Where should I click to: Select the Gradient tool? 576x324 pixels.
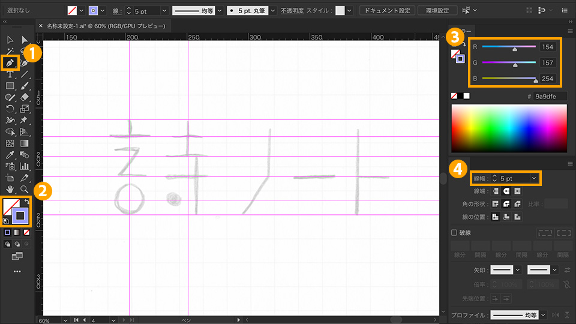tap(24, 143)
